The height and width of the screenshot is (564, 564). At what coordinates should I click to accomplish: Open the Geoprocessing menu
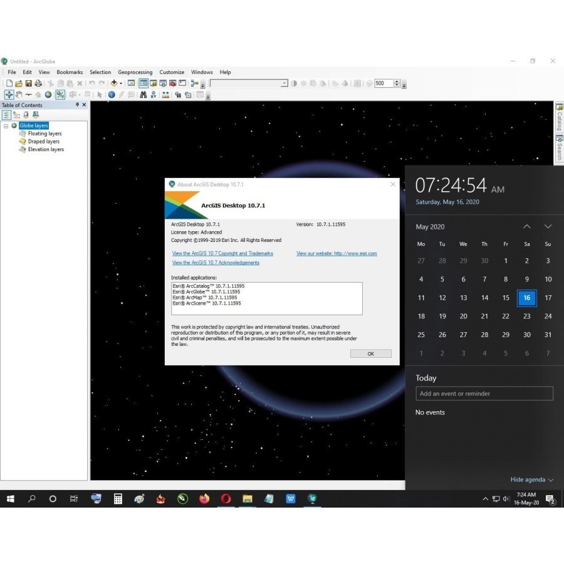135,72
